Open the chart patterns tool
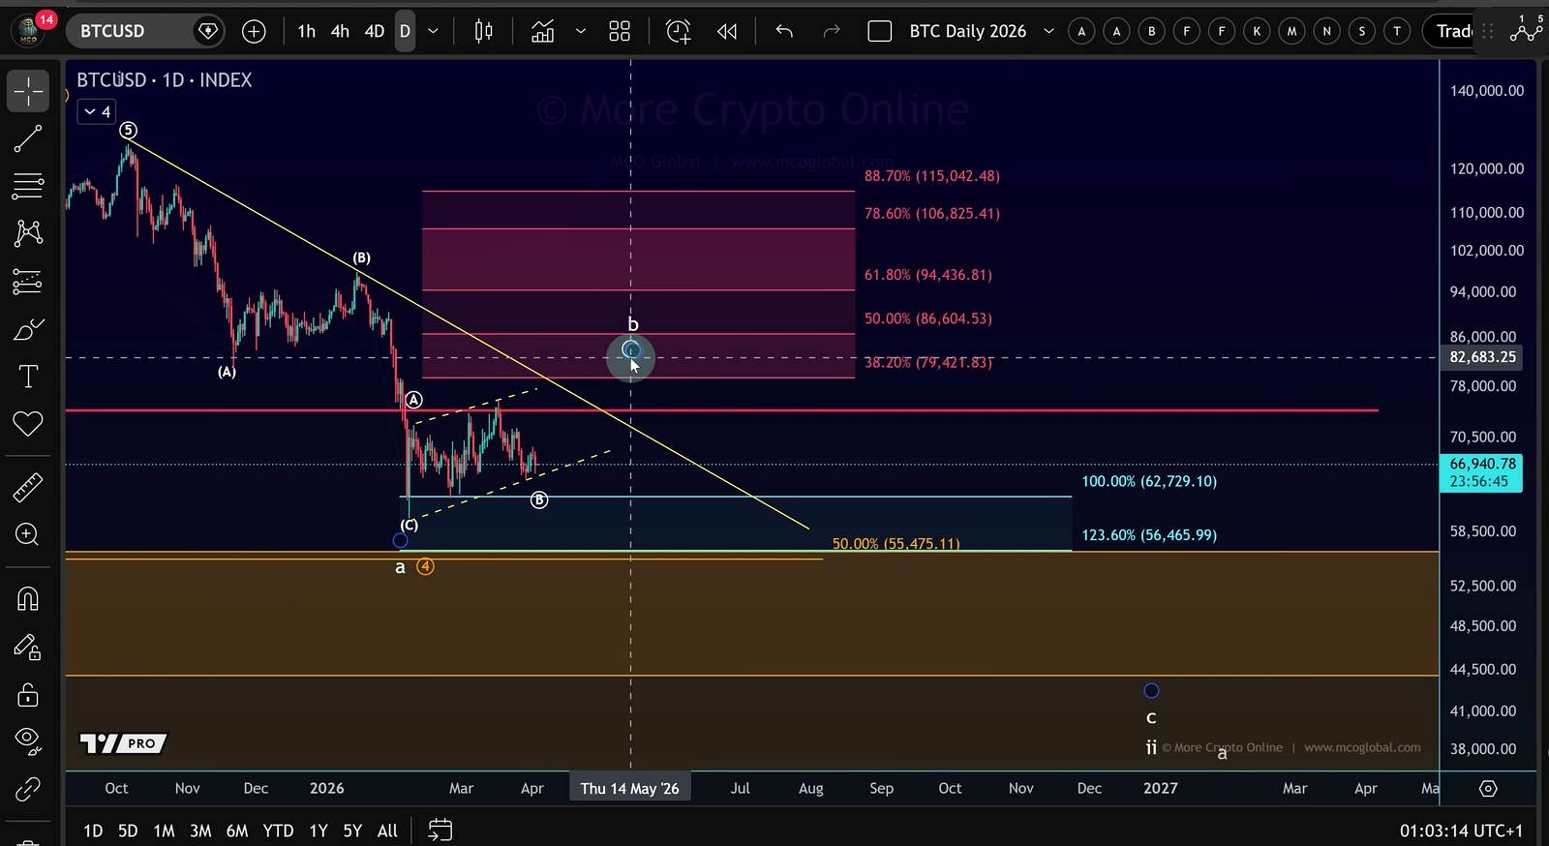The height and width of the screenshot is (846, 1549). (x=28, y=232)
